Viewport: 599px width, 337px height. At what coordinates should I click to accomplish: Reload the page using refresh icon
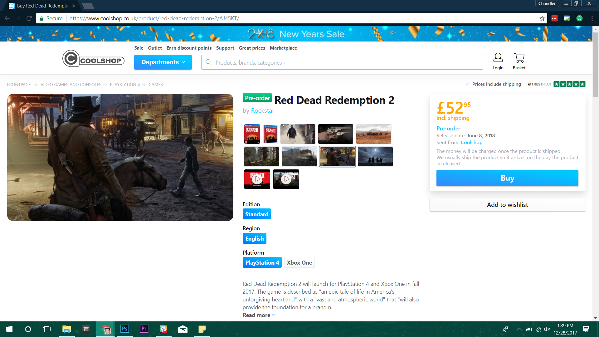pyautogui.click(x=29, y=18)
